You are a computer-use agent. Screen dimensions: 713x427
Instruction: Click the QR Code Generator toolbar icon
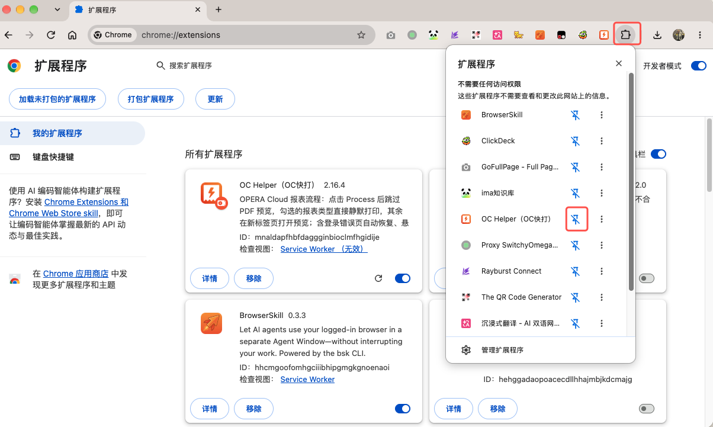click(x=476, y=35)
